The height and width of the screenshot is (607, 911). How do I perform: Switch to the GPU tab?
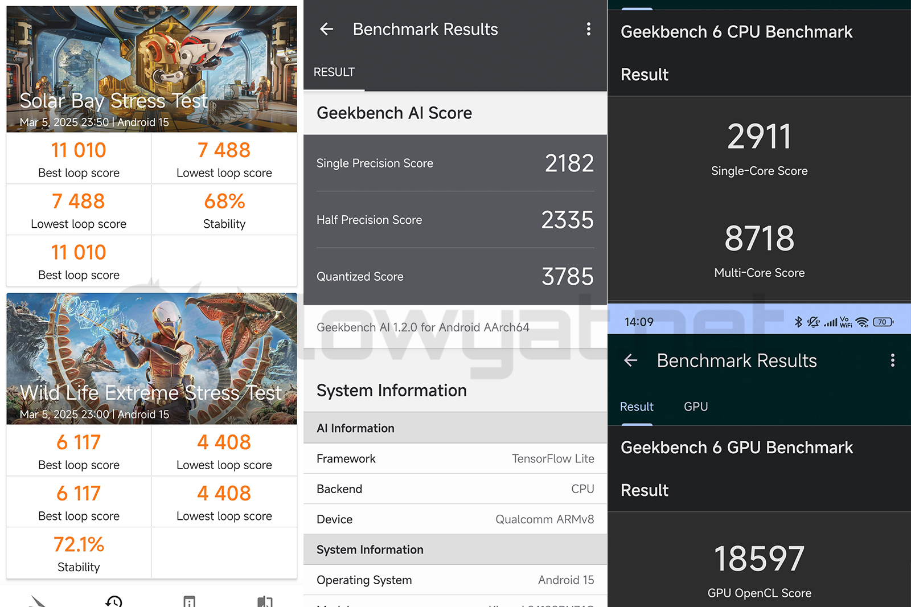[x=696, y=407]
